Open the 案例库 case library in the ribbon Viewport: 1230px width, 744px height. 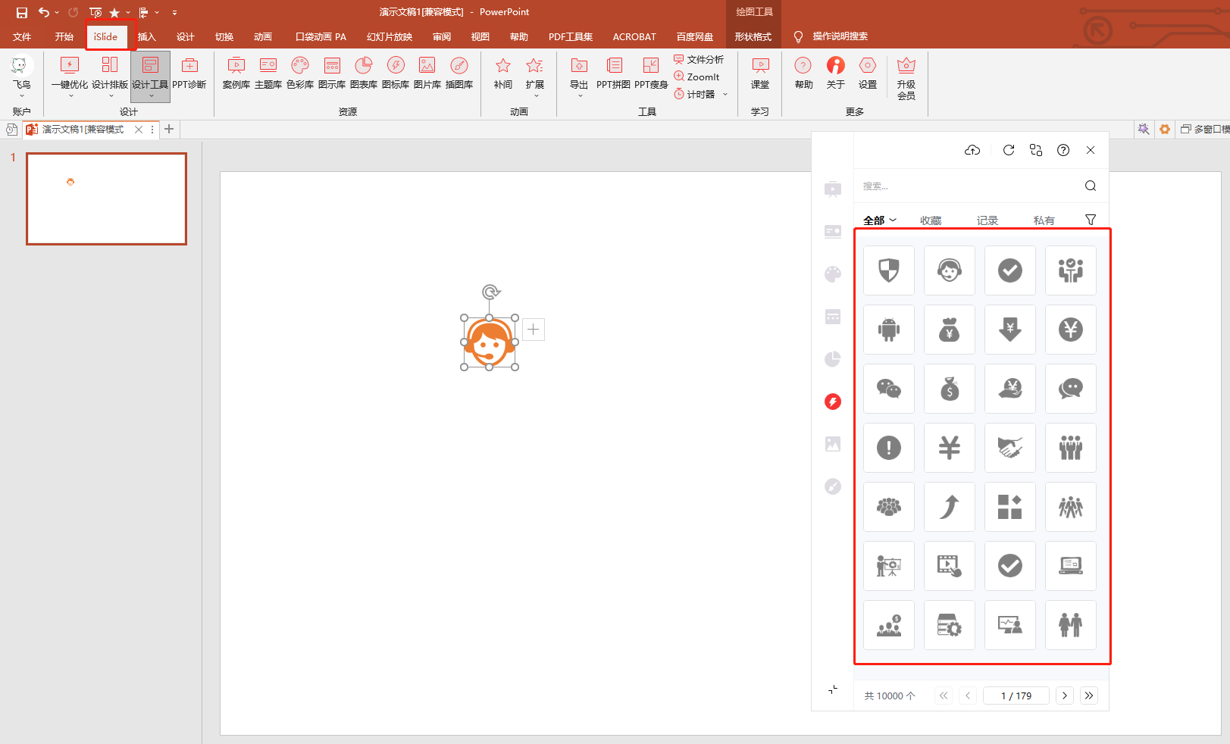(x=236, y=73)
